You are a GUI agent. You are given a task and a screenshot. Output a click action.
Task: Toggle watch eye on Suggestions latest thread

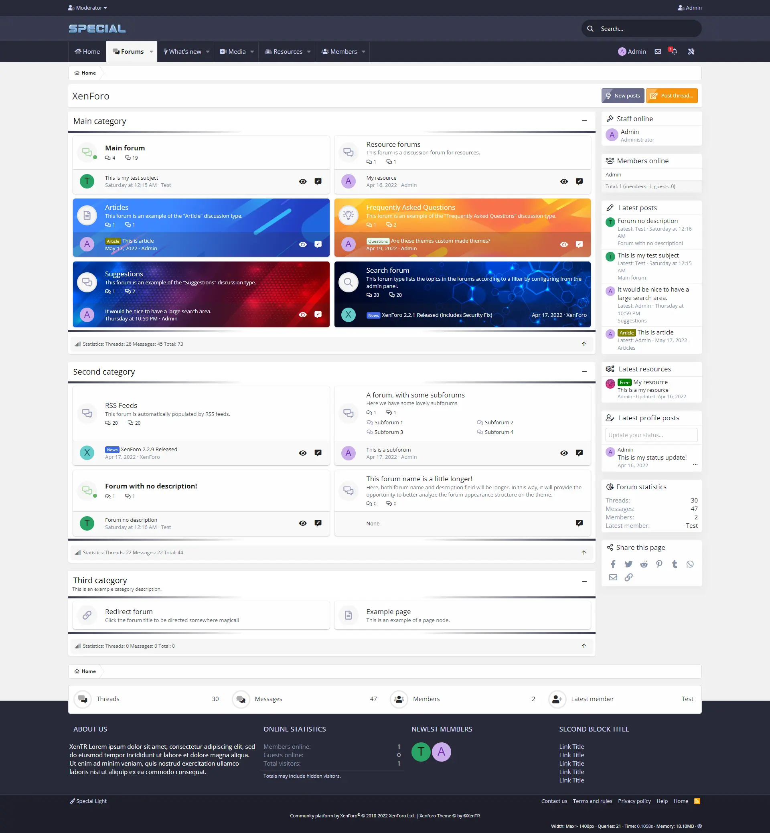[303, 314]
